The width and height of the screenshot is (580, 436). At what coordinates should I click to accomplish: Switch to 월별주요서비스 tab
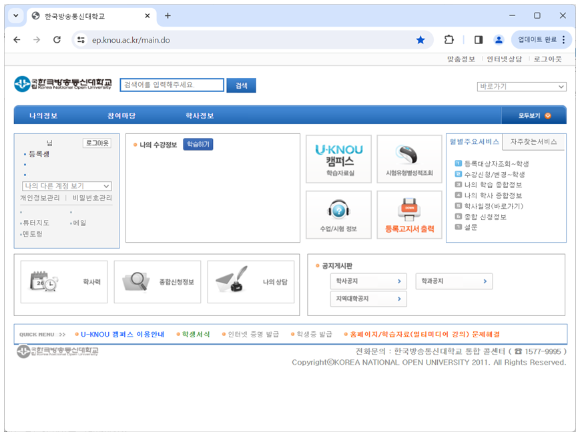point(474,142)
